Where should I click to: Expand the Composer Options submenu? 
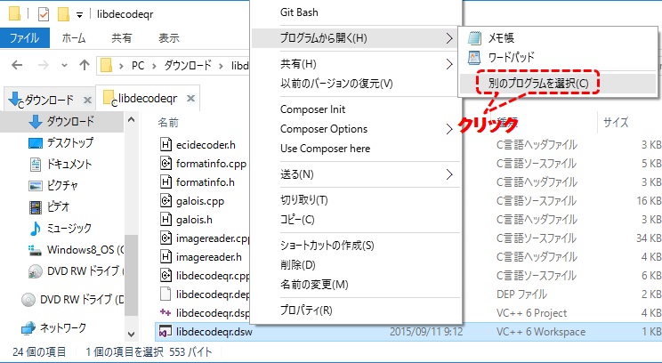[448, 129]
